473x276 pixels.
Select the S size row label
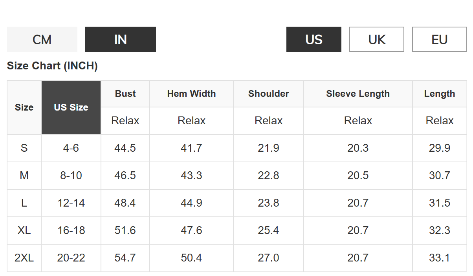[24, 148]
